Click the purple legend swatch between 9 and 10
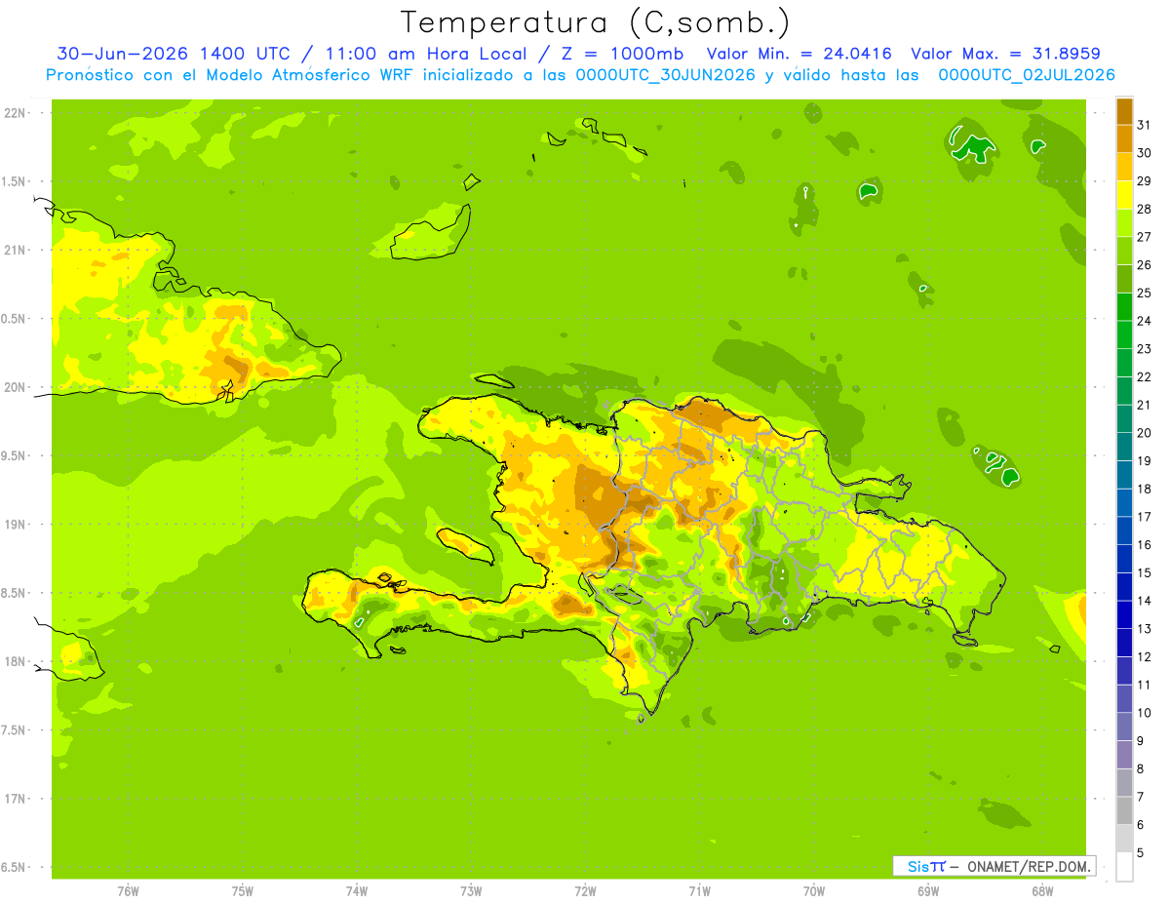Screen dimensions: 1170x904 [1124, 727]
